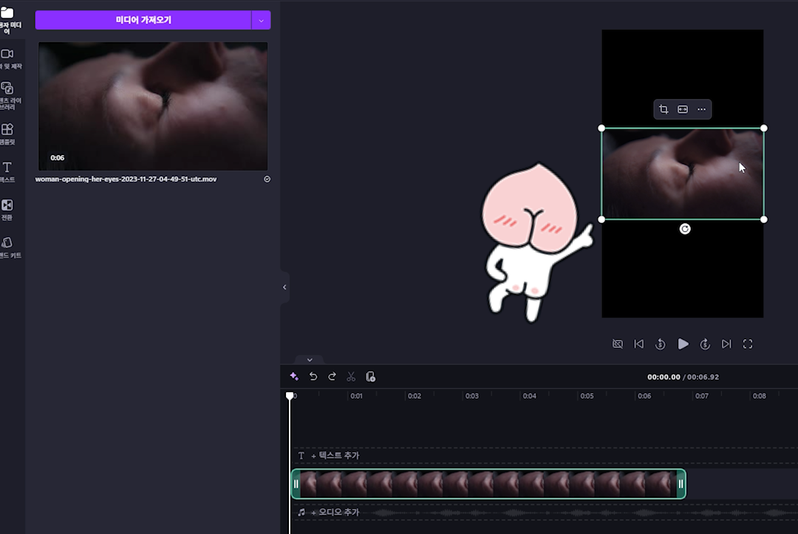798x534 pixels.
Task: Forward five seconds
Action: (x=705, y=344)
